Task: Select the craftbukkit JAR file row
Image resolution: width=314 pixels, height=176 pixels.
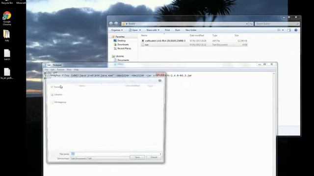Action: coord(194,41)
